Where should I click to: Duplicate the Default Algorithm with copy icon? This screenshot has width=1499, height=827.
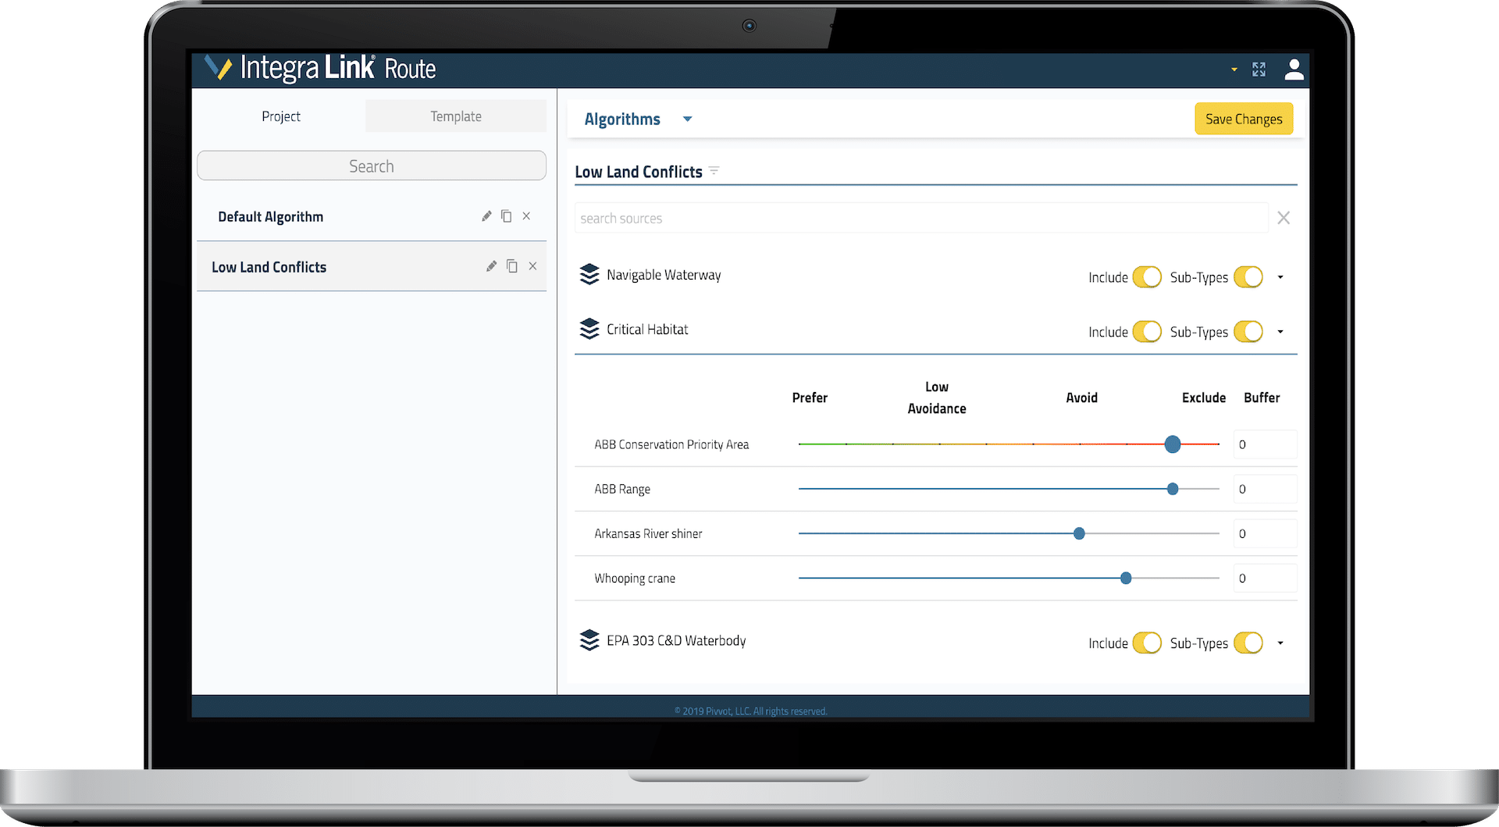click(x=507, y=216)
